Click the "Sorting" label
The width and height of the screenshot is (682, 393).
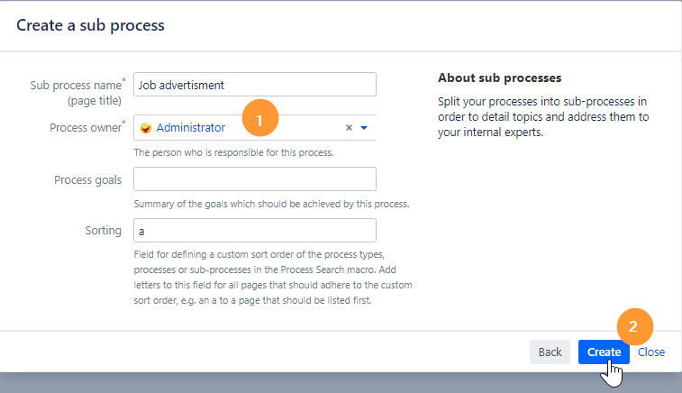[x=102, y=231]
